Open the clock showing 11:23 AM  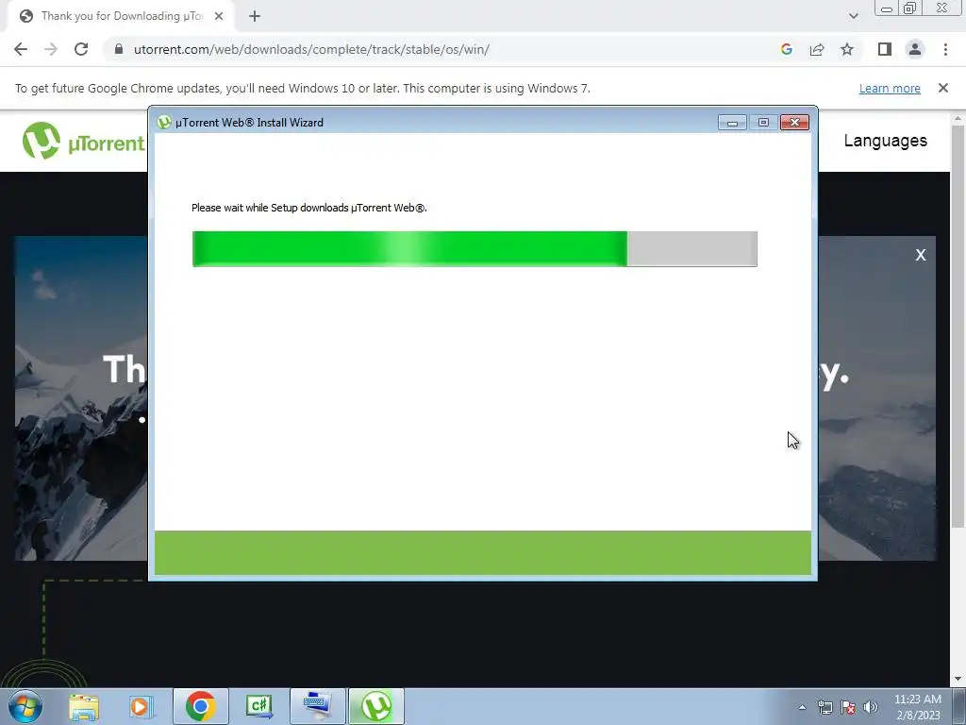(x=918, y=707)
